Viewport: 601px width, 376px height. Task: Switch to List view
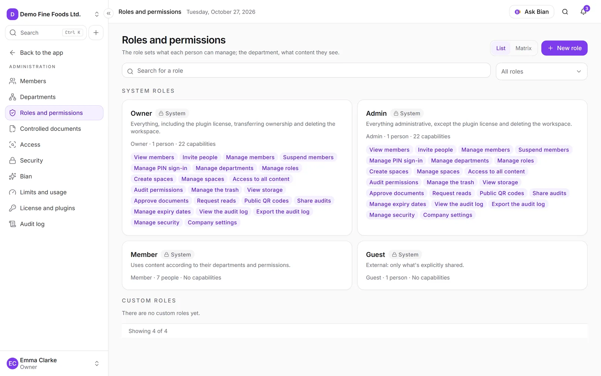click(x=501, y=48)
